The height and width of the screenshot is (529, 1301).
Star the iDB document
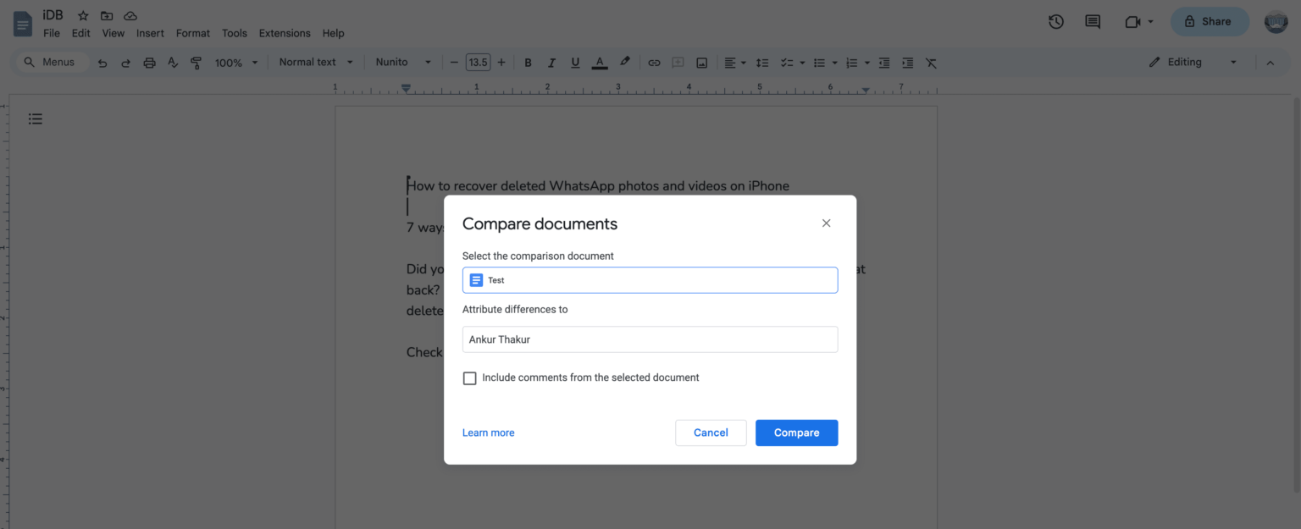click(83, 15)
